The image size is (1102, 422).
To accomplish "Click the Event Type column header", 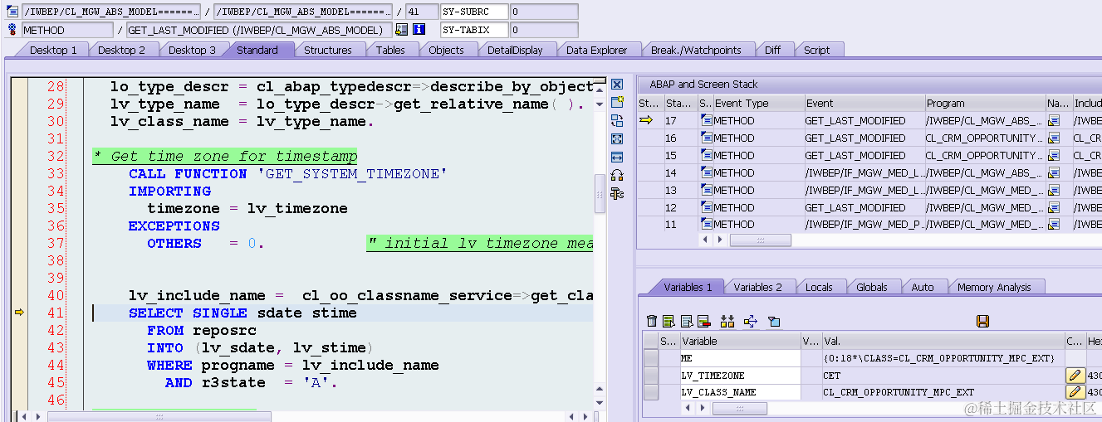I will (758, 104).
